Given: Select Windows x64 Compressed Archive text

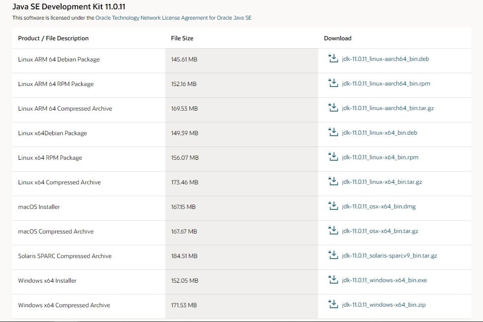Looking at the screenshot, I should tap(64, 305).
